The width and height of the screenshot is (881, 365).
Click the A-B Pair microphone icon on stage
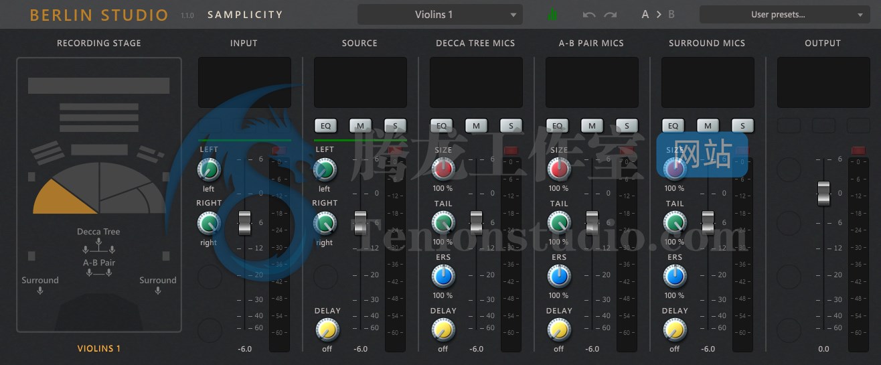tap(99, 273)
